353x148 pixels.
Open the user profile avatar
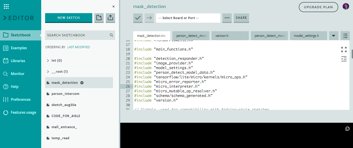click(346, 7)
